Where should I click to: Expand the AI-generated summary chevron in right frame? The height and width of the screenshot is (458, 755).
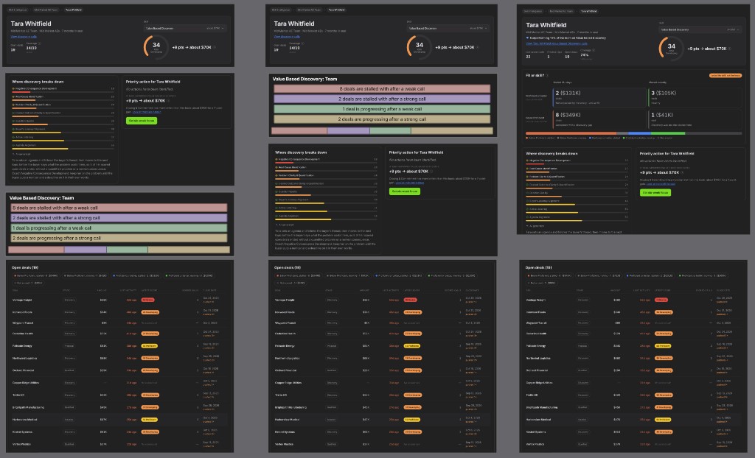point(527,225)
